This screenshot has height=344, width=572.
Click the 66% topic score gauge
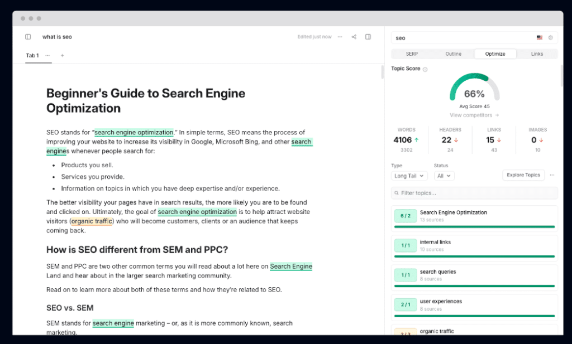(474, 88)
